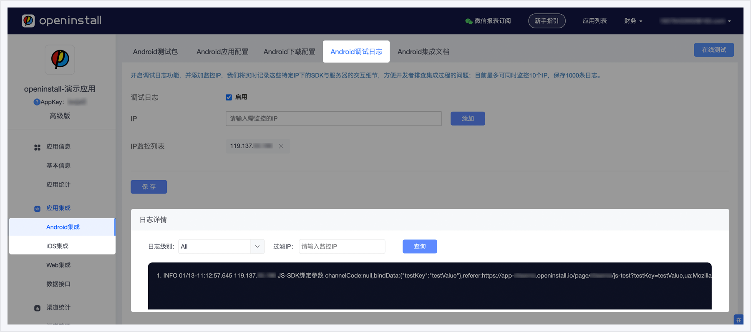Click the 保存 save button

149,187
